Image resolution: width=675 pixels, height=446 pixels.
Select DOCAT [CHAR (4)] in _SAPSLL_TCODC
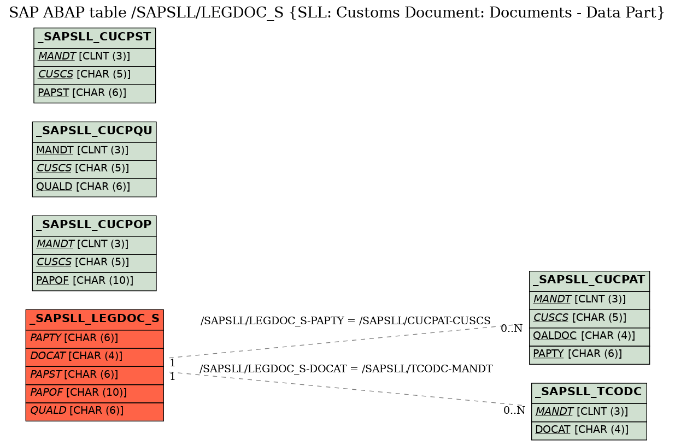pos(589,430)
